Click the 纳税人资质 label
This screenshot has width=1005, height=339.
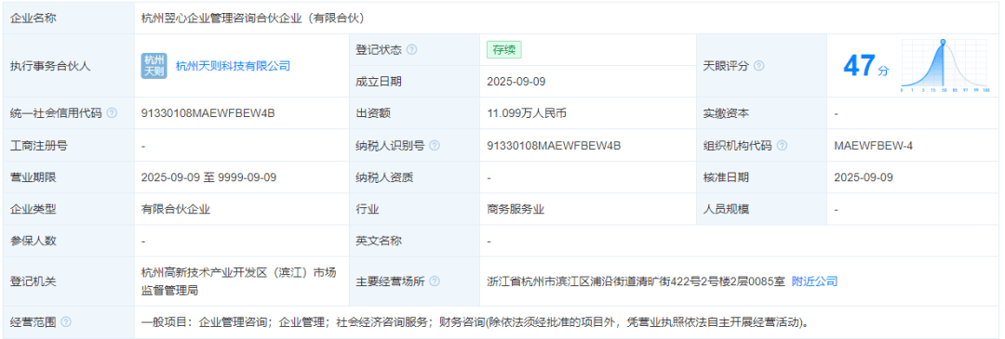point(384,177)
